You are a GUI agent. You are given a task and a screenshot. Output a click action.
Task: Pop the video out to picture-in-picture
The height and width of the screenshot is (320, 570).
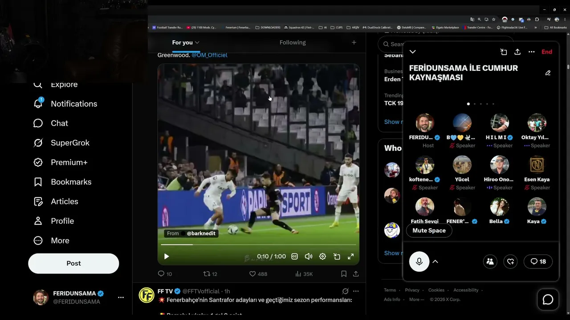tap(337, 256)
